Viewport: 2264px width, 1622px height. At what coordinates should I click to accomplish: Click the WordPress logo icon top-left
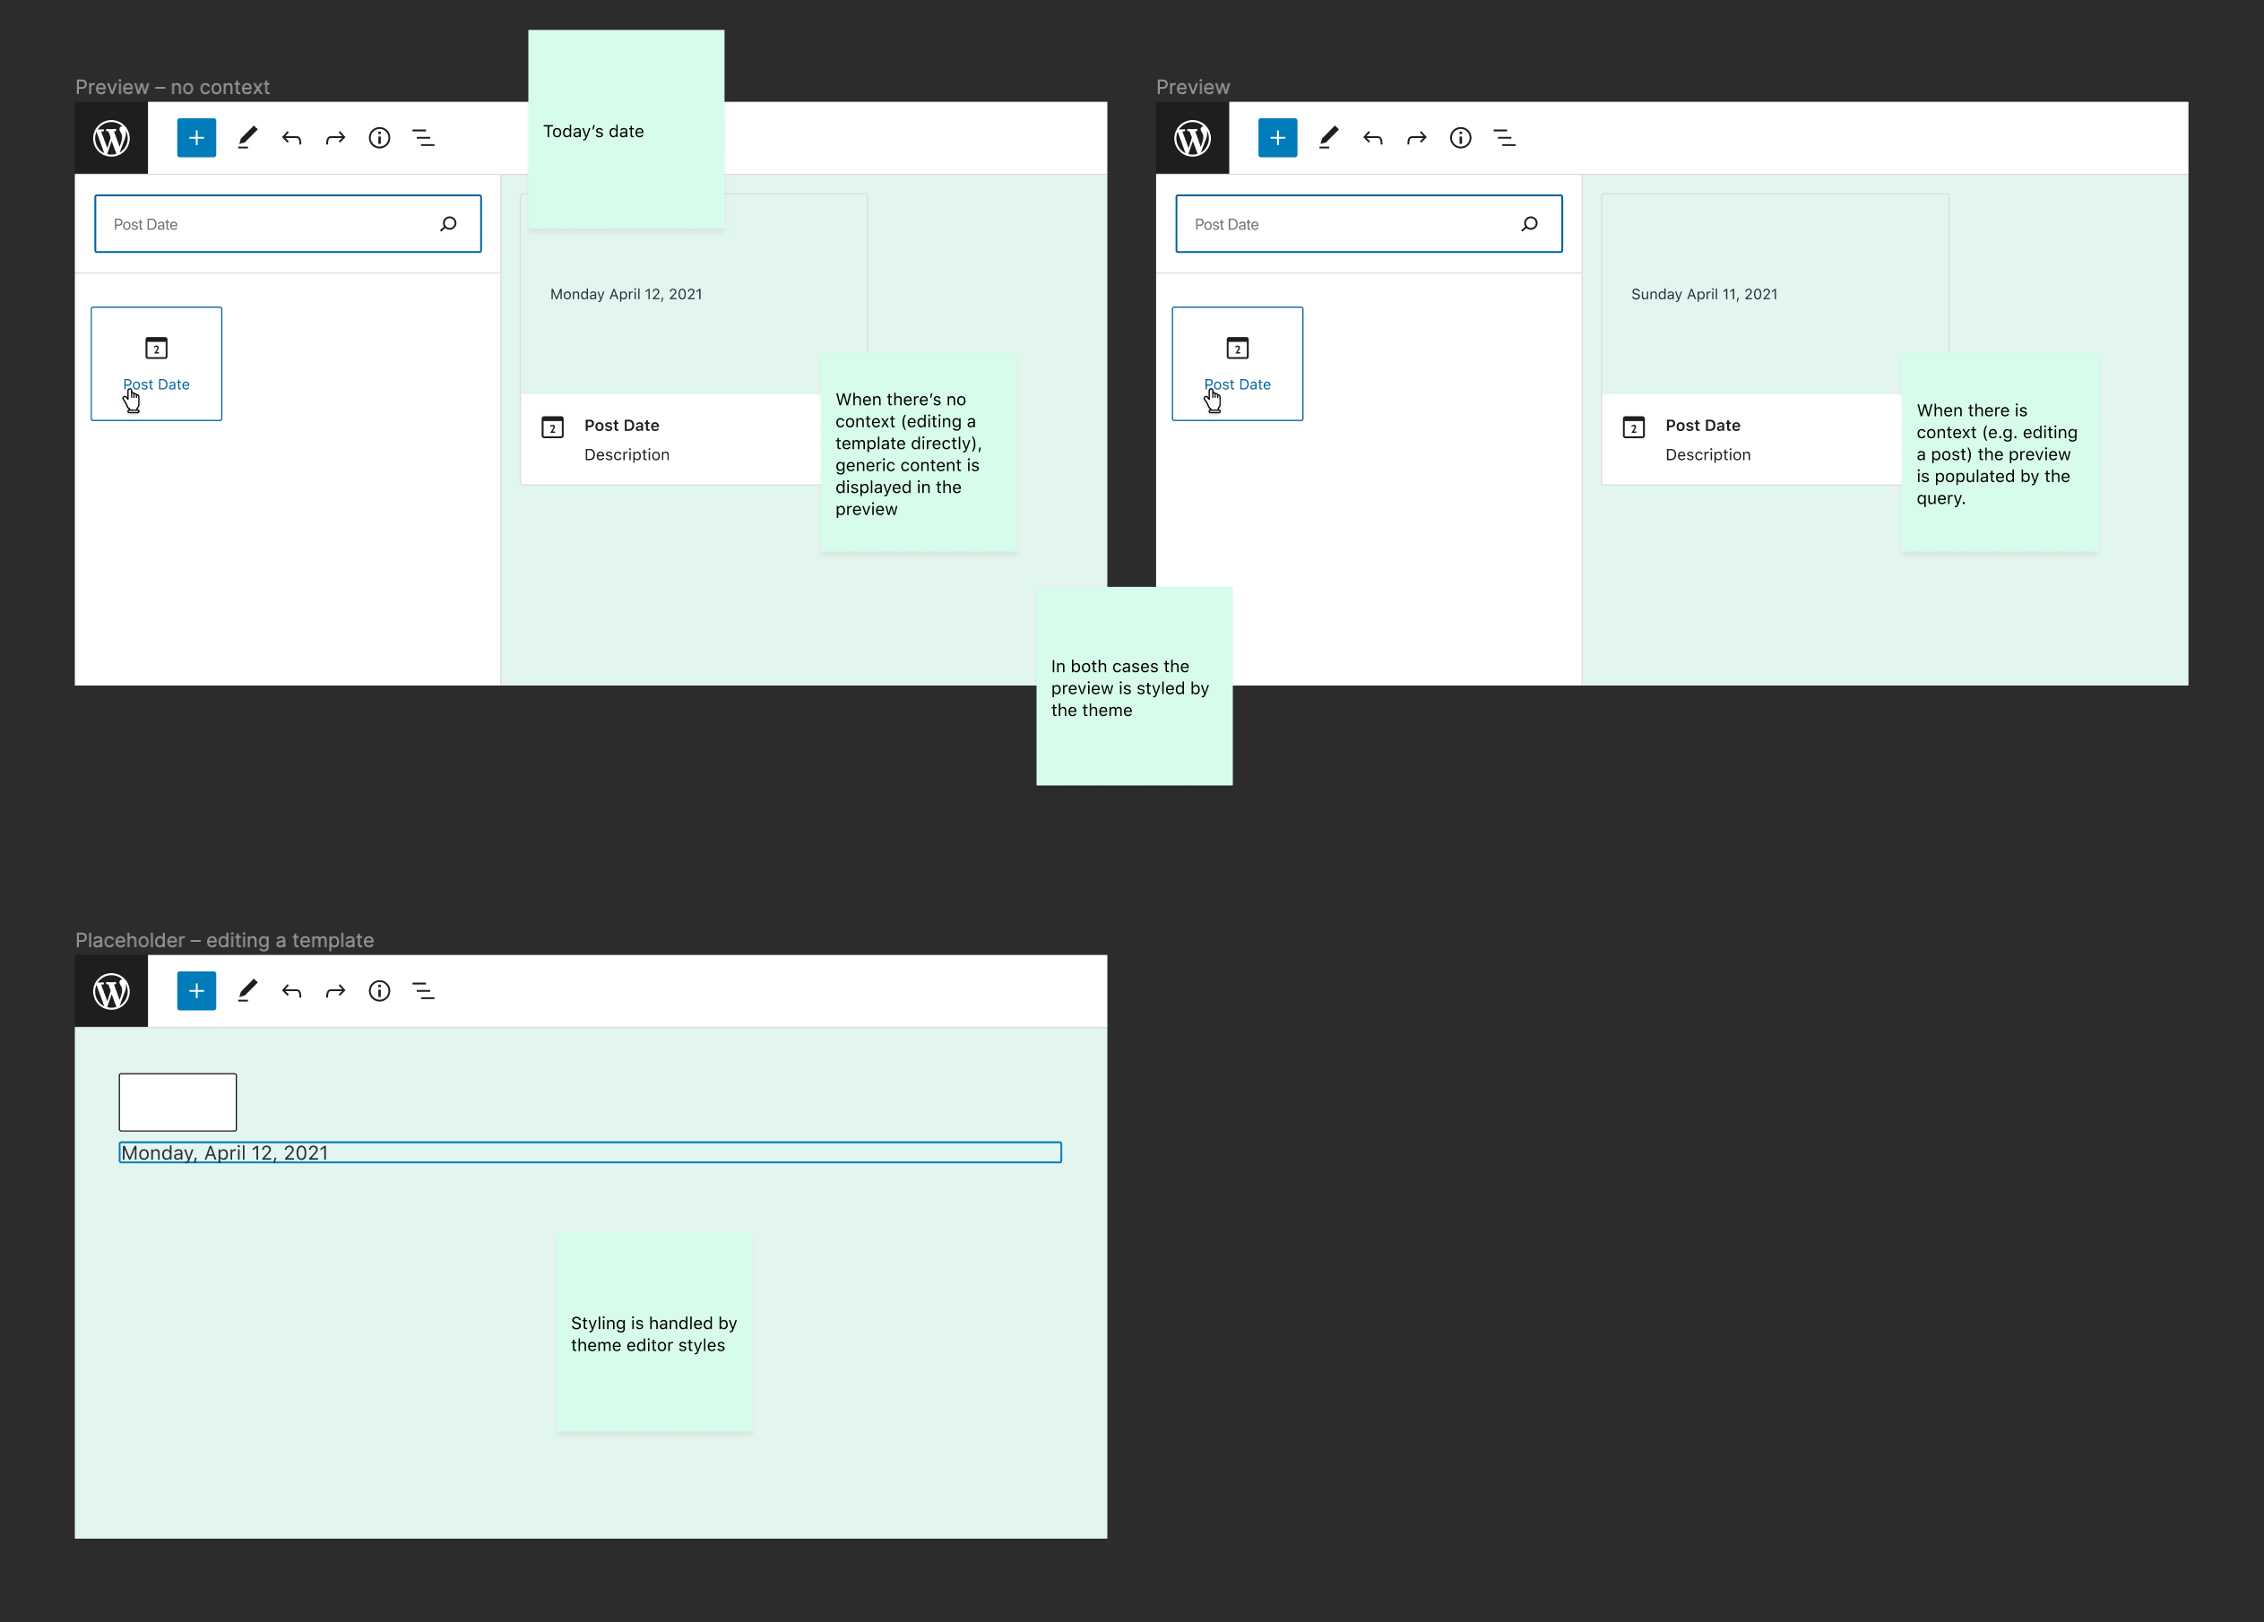click(x=110, y=135)
